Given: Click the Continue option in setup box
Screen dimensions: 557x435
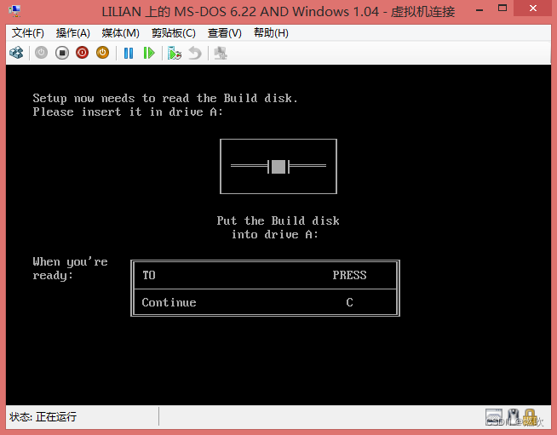Looking at the screenshot, I should click(x=169, y=302).
